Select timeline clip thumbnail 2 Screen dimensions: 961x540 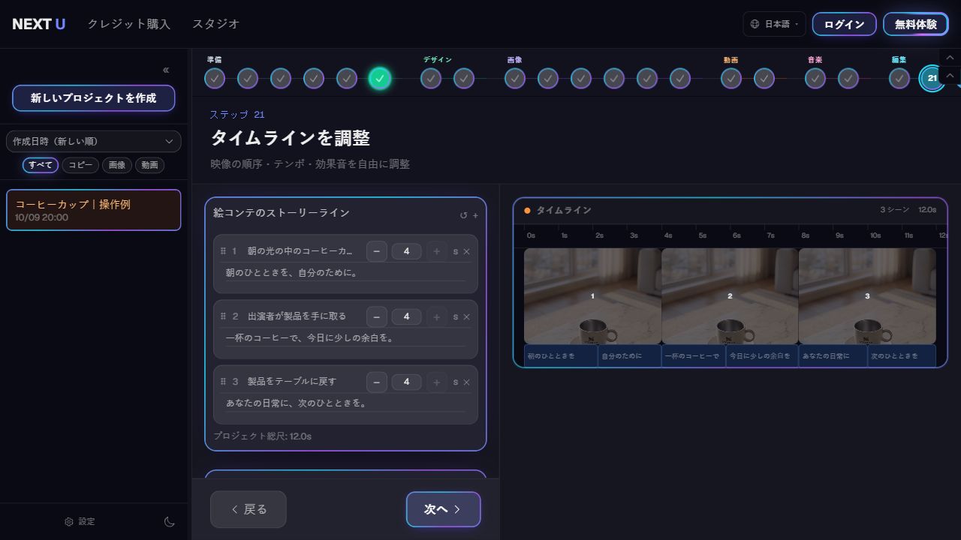(730, 296)
